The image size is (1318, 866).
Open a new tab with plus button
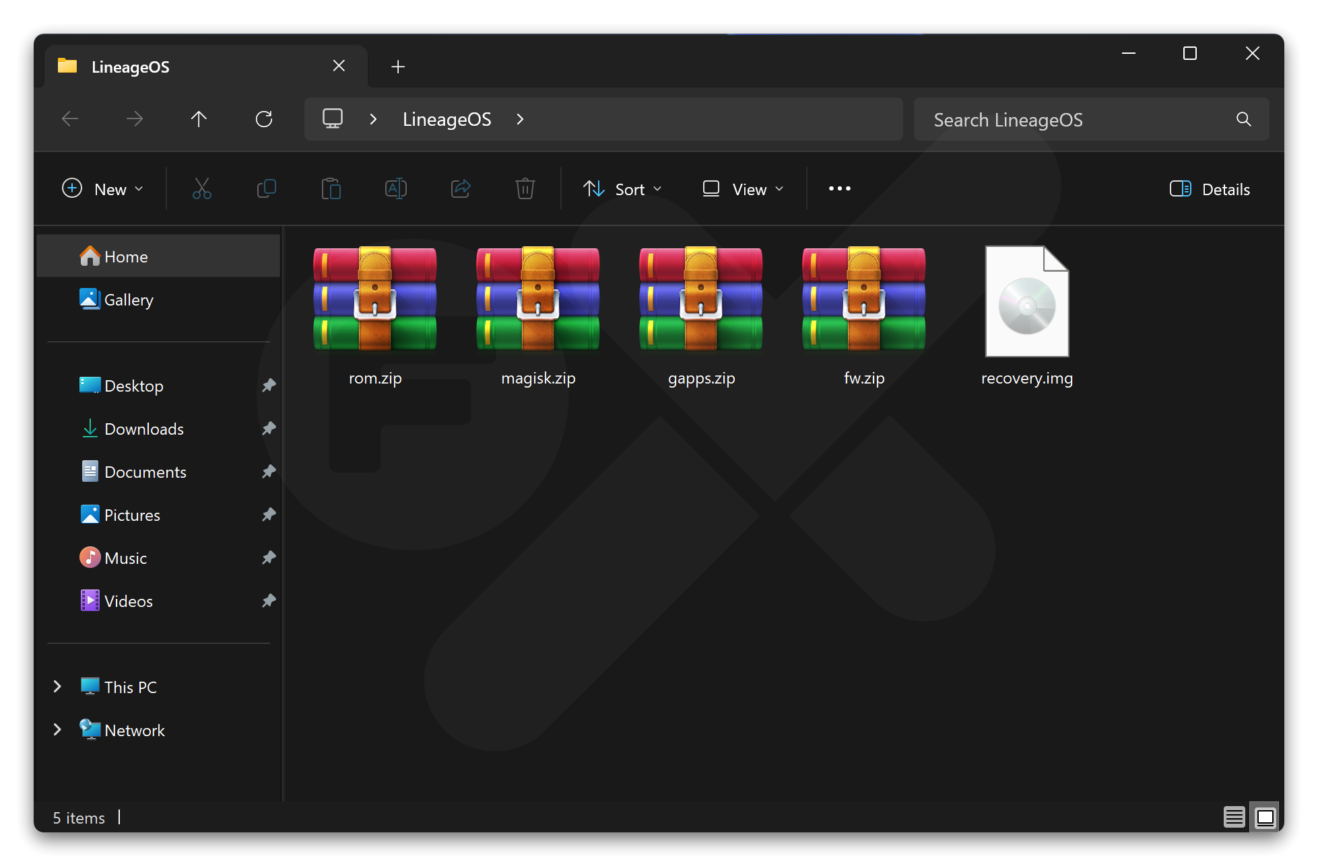point(398,67)
